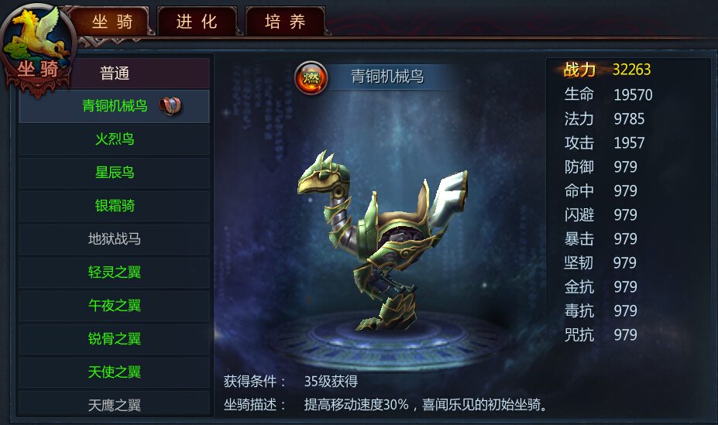Select the 银霜骑 mount

pyautogui.click(x=115, y=206)
